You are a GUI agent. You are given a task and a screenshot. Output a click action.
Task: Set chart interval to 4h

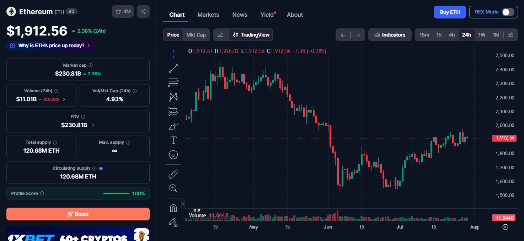tap(452, 35)
